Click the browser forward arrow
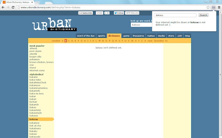Image resolution: width=222 pixels, height=138 pixels. [8, 7]
